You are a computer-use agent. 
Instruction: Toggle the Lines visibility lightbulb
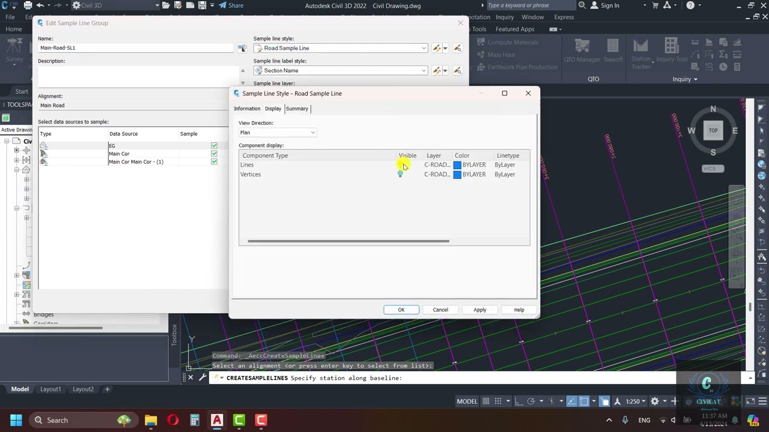click(400, 164)
